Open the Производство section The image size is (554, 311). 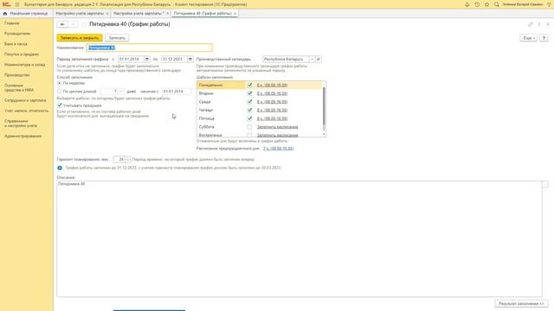tap(17, 75)
